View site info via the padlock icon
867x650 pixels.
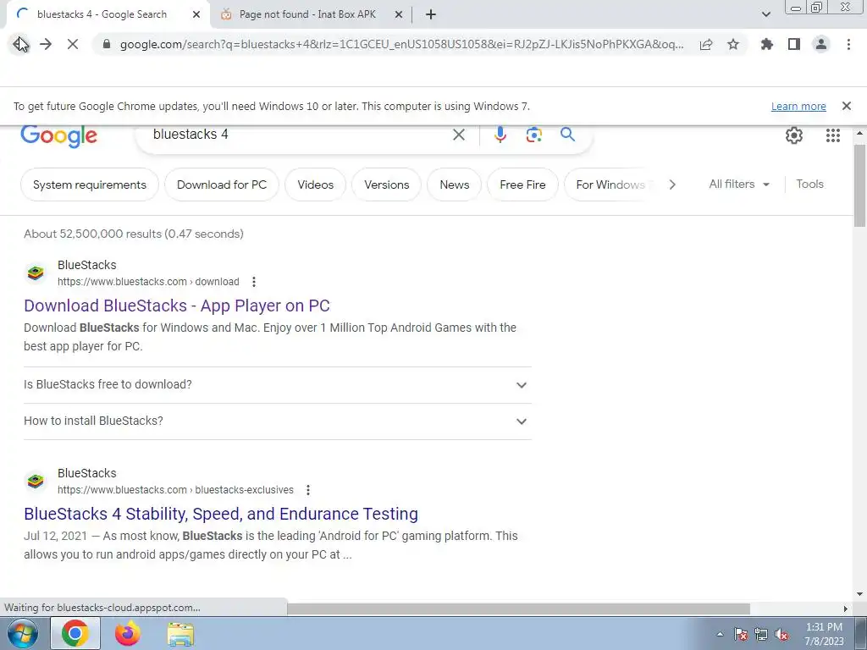pyautogui.click(x=106, y=44)
